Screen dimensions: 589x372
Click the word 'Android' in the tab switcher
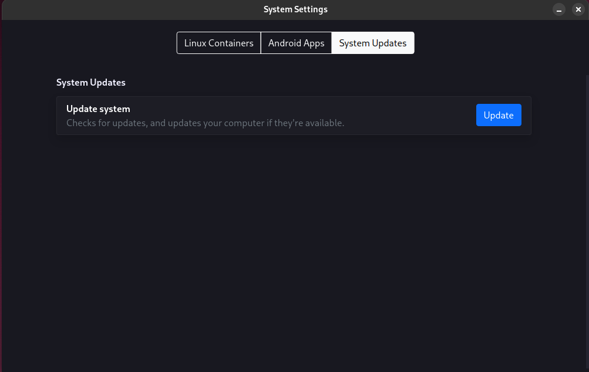pyautogui.click(x=285, y=43)
